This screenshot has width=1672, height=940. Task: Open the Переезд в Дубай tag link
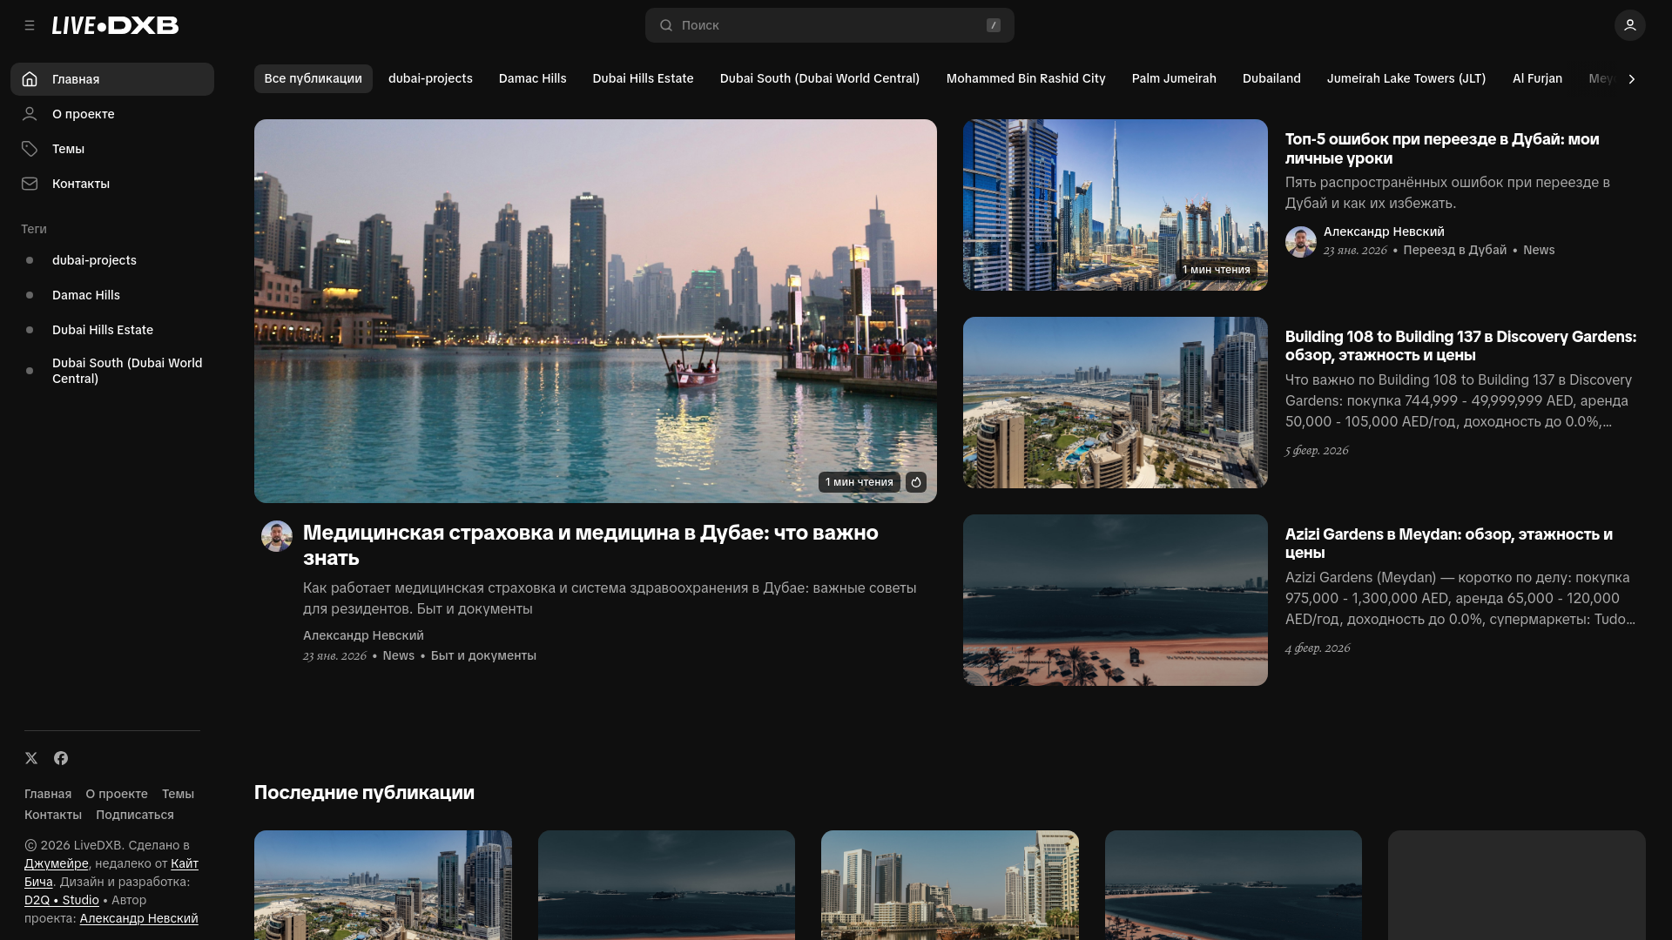1454,250
